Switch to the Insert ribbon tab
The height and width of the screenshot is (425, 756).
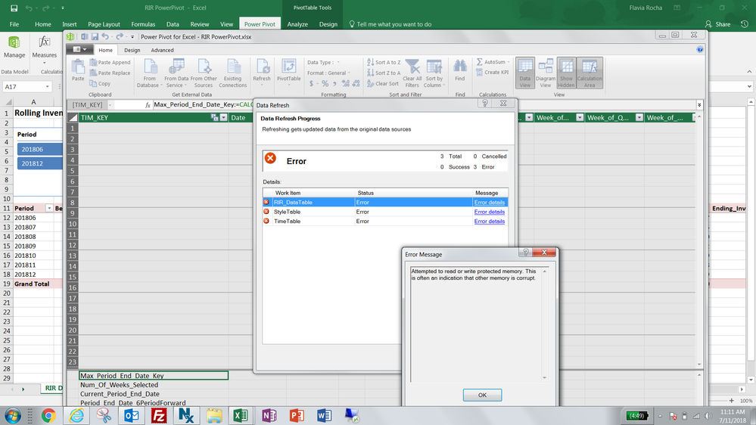[x=70, y=24]
